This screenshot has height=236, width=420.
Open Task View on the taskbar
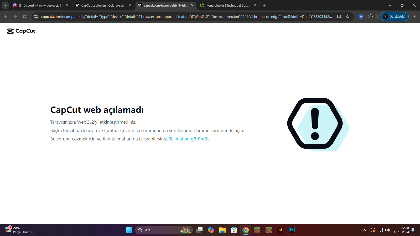tap(199, 230)
